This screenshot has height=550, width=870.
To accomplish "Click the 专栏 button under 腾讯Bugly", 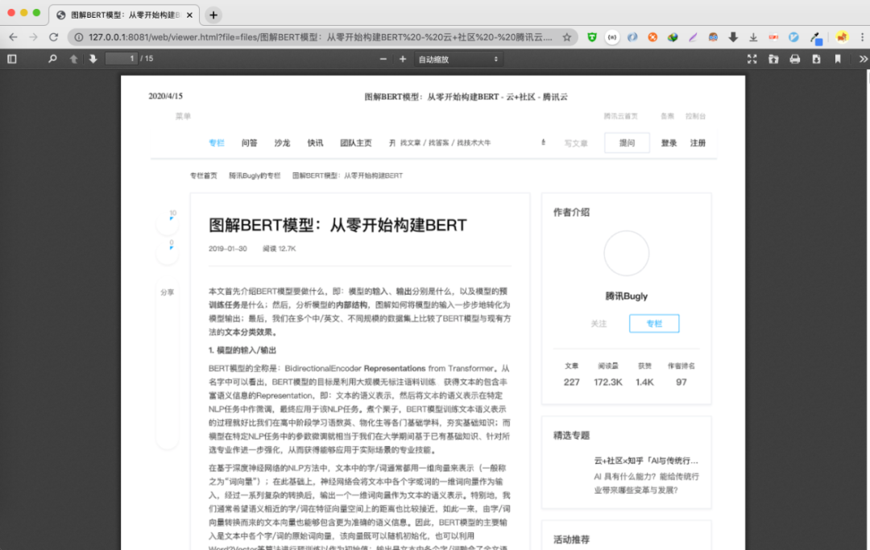I will coord(654,324).
